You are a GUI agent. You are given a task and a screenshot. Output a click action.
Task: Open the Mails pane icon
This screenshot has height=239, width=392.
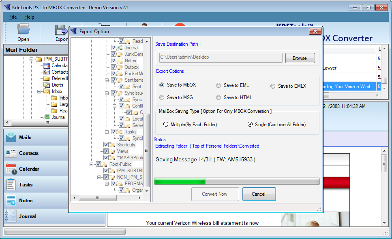[x=11, y=137]
